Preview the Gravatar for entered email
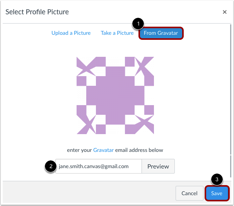 coord(158,166)
